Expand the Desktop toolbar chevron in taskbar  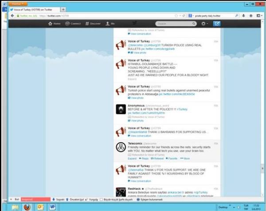pyautogui.click(x=230, y=205)
